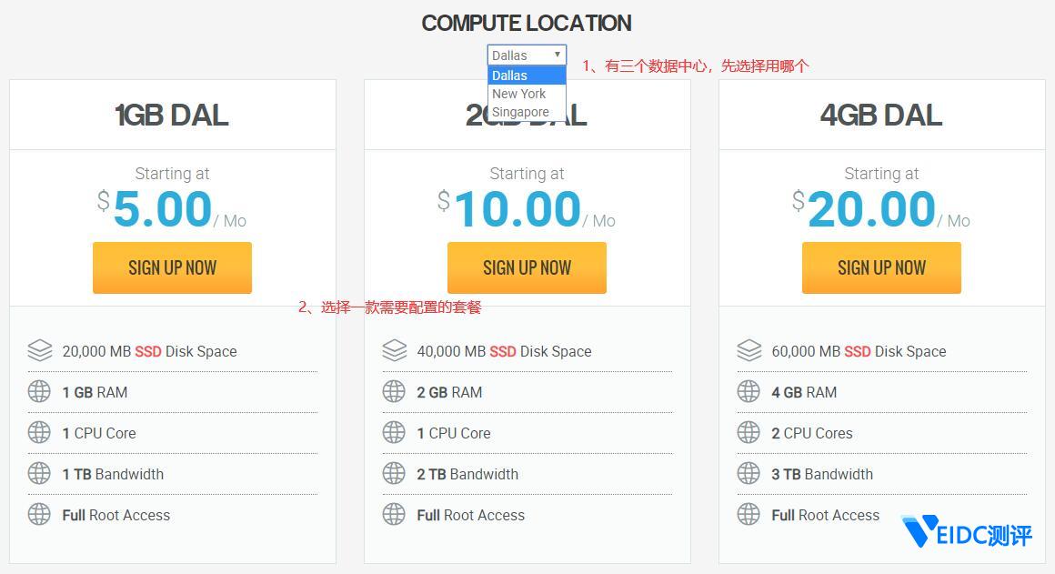Click the 4GB DAL plan heading

pos(881,116)
